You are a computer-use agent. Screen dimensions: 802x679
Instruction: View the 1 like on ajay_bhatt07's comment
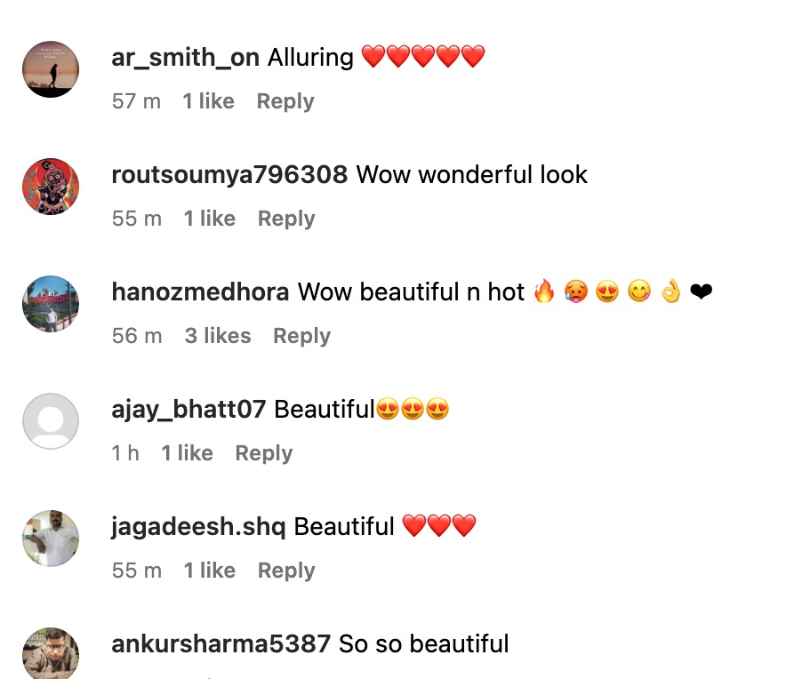(x=188, y=453)
